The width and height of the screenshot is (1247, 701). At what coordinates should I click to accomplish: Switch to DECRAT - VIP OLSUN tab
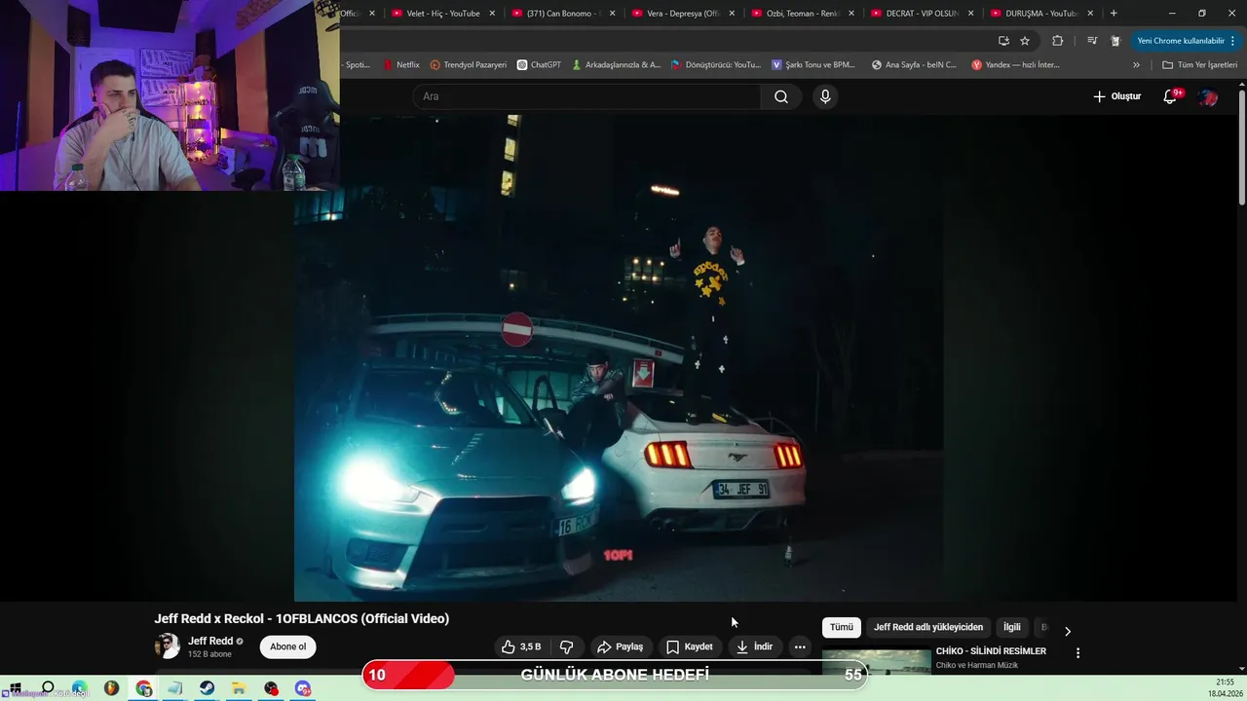[921, 14]
